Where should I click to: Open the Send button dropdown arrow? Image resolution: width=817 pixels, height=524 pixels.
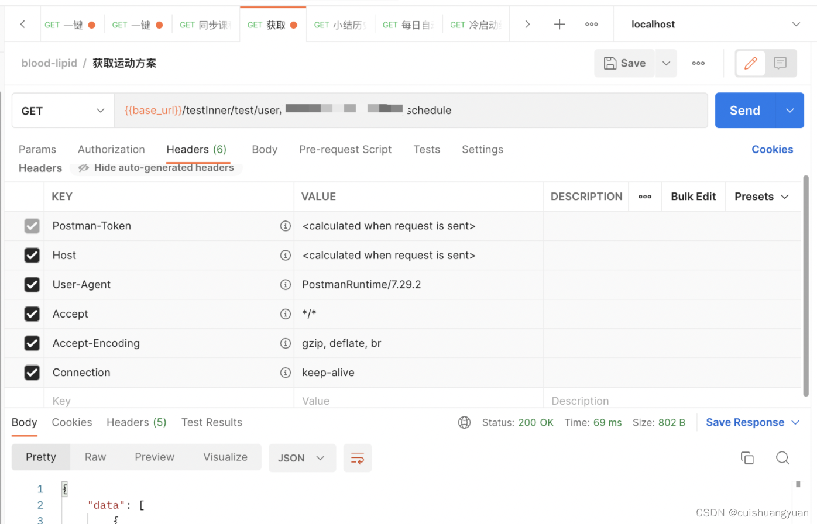(790, 110)
